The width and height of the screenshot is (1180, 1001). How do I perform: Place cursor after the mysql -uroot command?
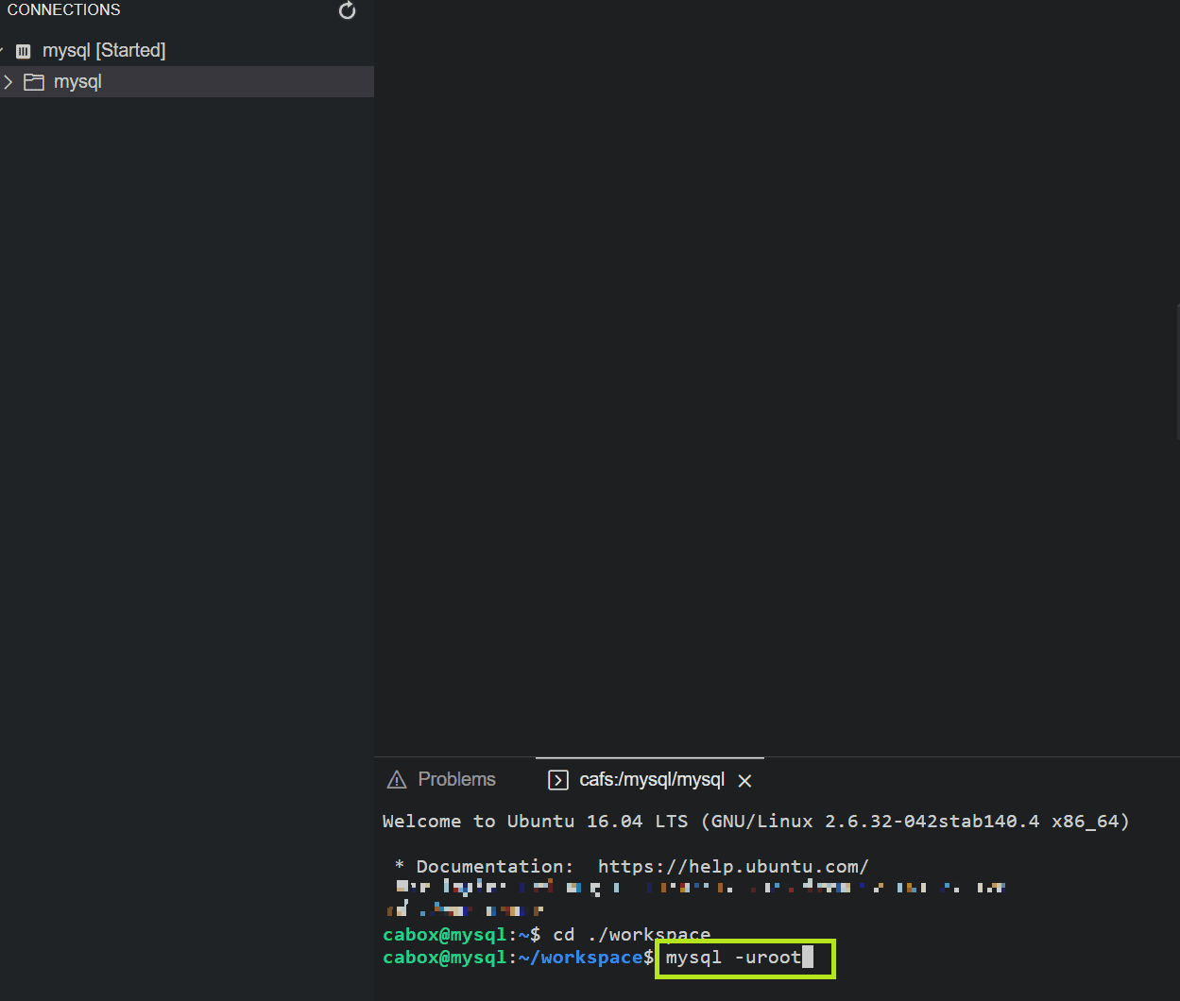click(x=811, y=957)
